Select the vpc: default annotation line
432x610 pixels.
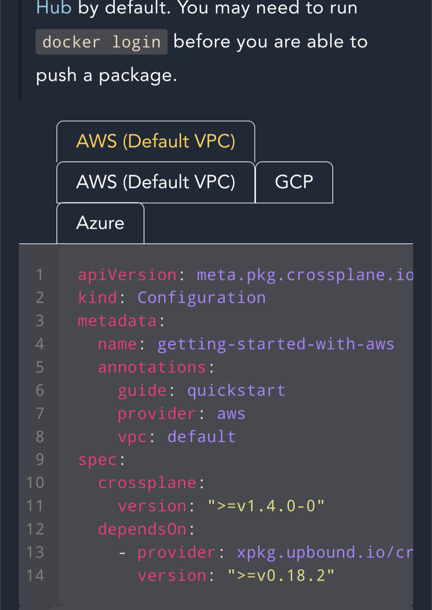pyautogui.click(x=176, y=436)
